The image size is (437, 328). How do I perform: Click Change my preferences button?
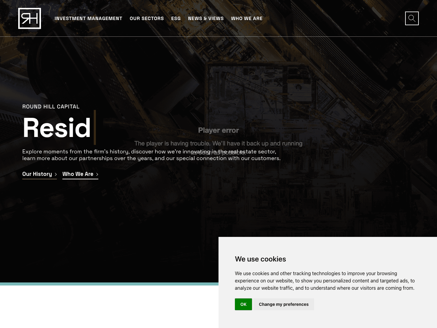[x=283, y=304]
